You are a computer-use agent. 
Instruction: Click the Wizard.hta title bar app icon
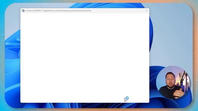[23, 10]
